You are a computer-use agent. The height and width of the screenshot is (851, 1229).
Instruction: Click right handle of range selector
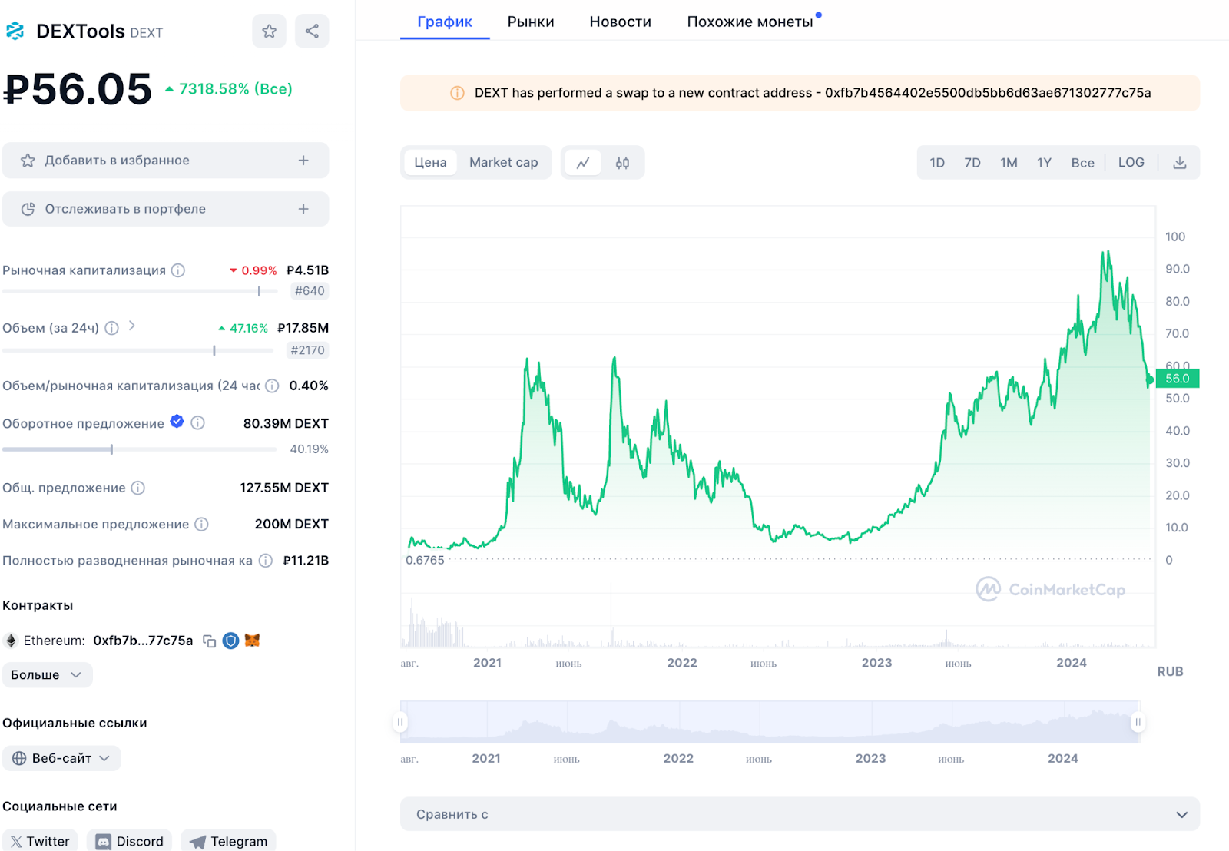point(1138,722)
